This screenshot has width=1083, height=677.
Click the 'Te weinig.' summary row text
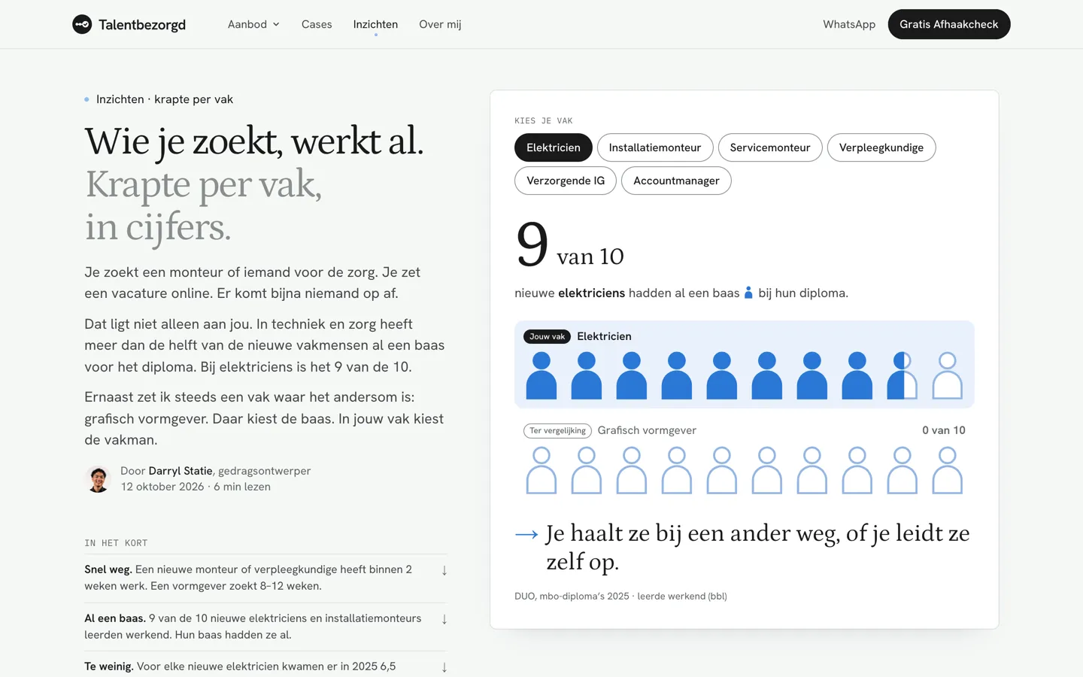(240, 666)
